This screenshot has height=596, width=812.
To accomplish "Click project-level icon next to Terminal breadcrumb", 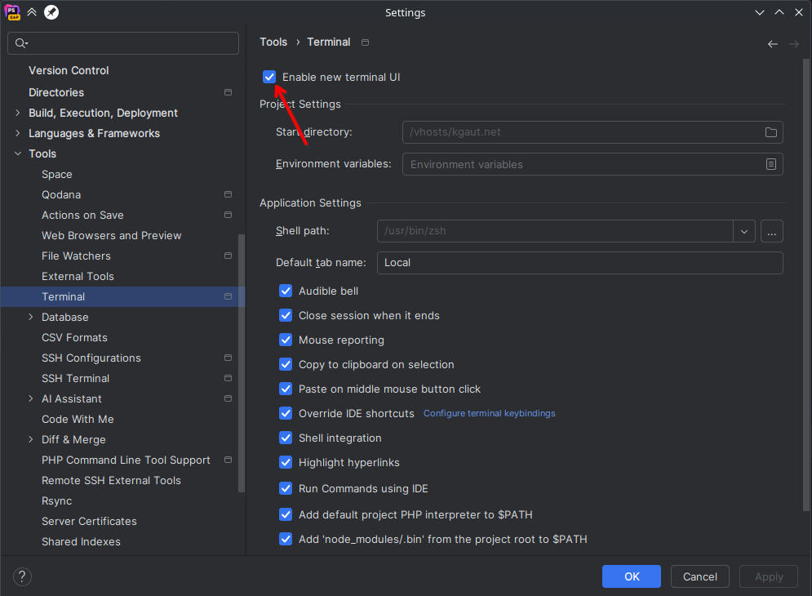I will click(x=365, y=42).
